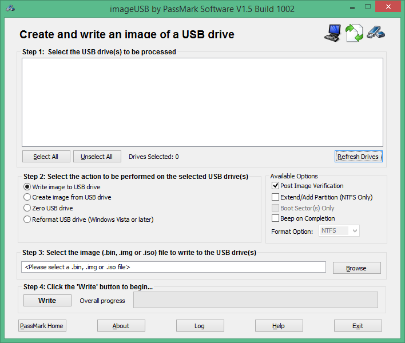This screenshot has width=405, height=343.
Task: Refresh the drives list
Action: click(358, 157)
